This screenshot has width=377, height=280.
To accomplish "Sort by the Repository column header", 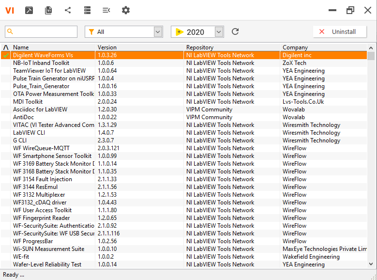I will coord(232,47).
